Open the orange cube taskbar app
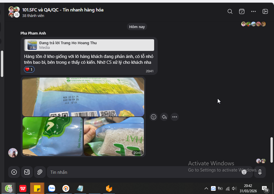Screen dimensions: 274x194 109,188
